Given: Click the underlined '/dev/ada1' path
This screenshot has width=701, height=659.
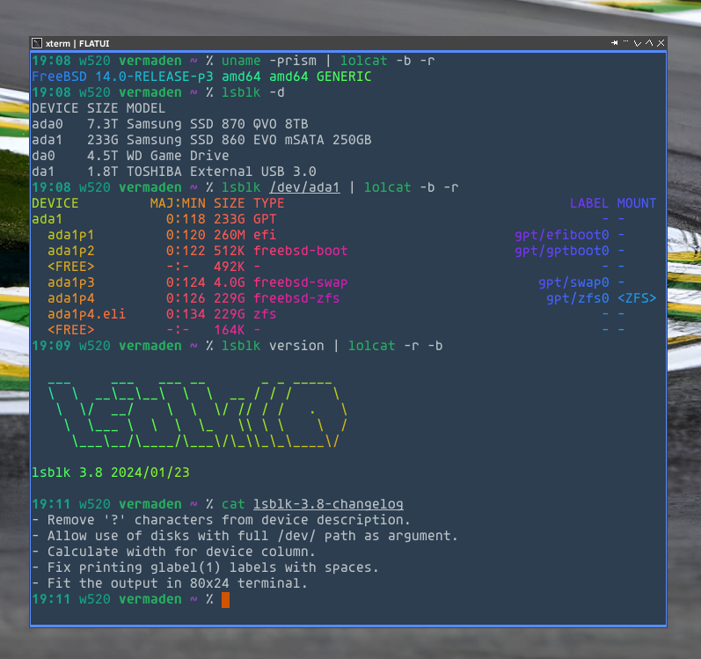Looking at the screenshot, I should [x=304, y=187].
